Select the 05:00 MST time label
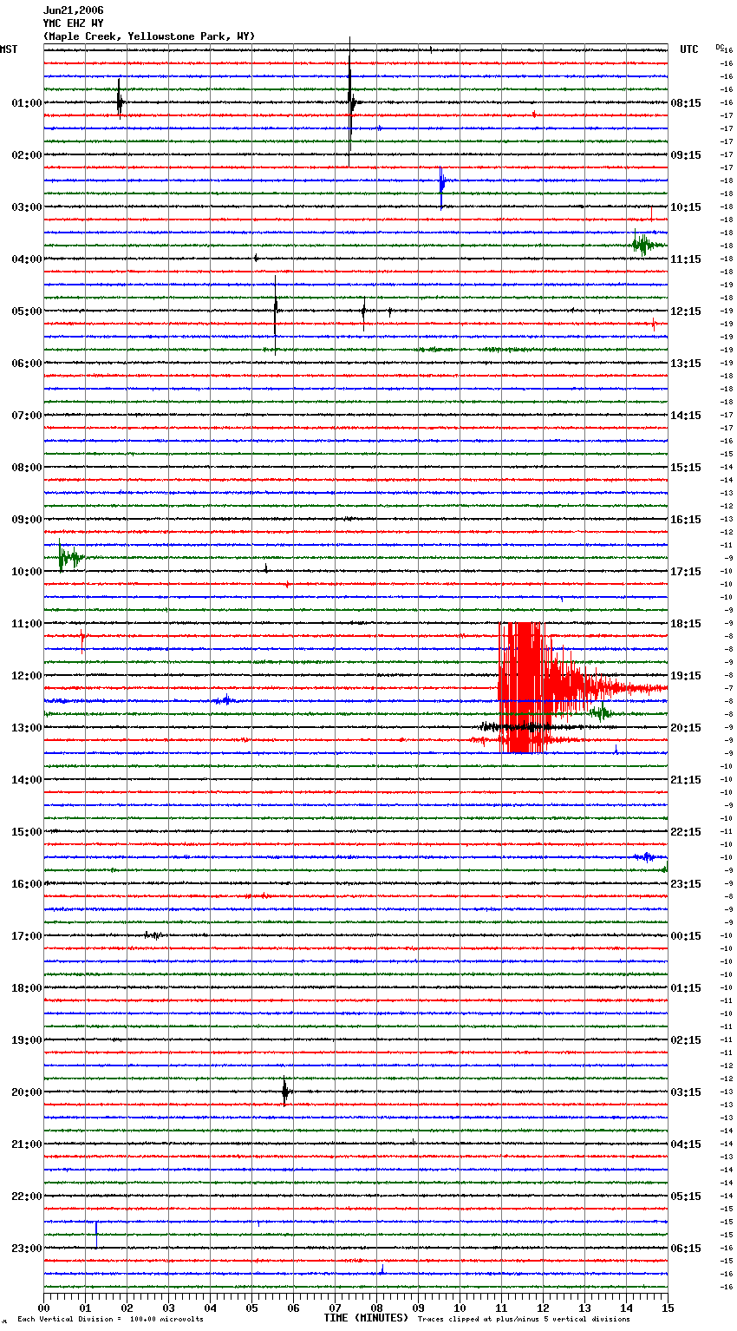Screen dimensions: 737x1331 pyautogui.click(x=27, y=311)
